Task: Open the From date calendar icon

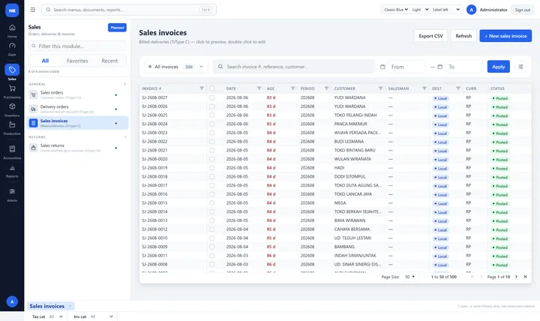Action: point(382,67)
